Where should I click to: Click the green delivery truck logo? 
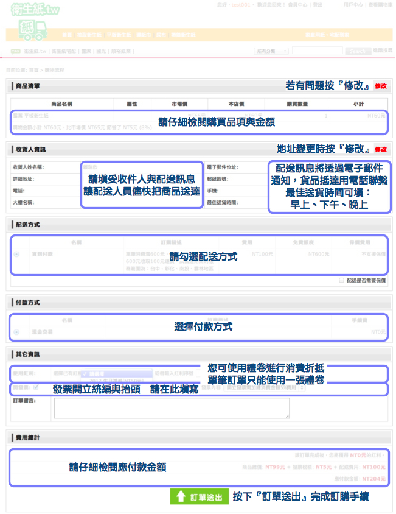click(33, 30)
